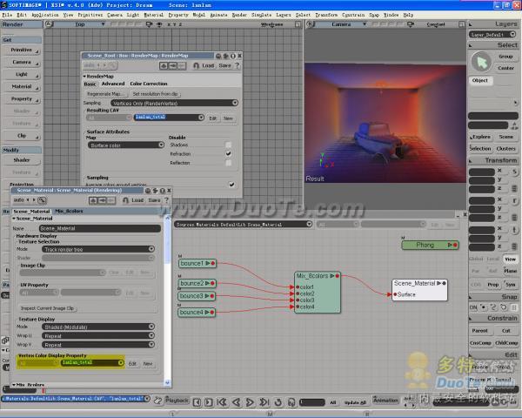Click the Regenerate Map button
Viewport: 522px width, 418px height.
(104, 93)
